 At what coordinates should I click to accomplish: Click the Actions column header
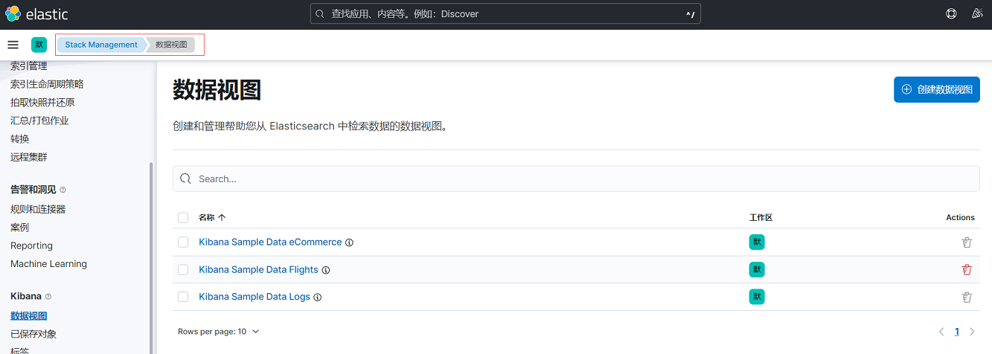click(960, 218)
